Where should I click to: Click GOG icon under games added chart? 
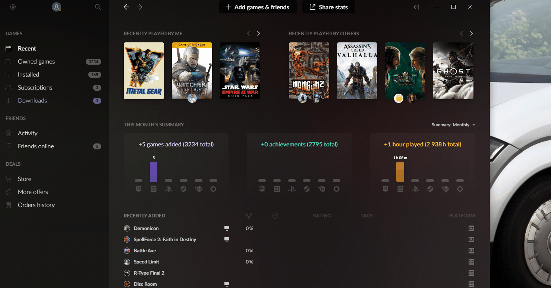tap(154, 189)
